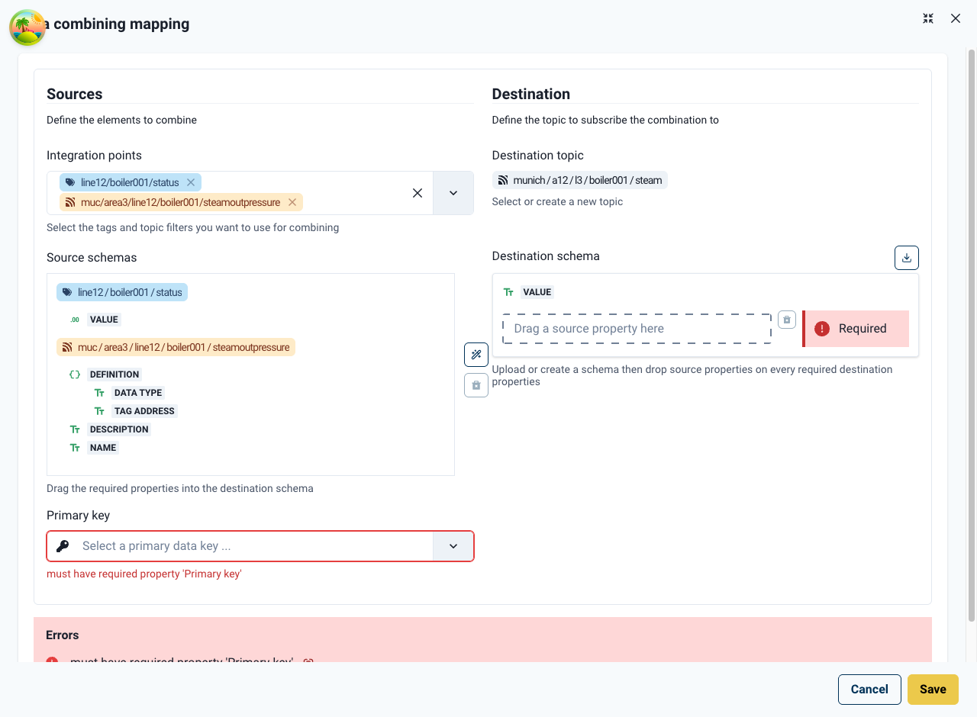The image size is (977, 717).
Task: Click the Save button
Action: pos(932,690)
